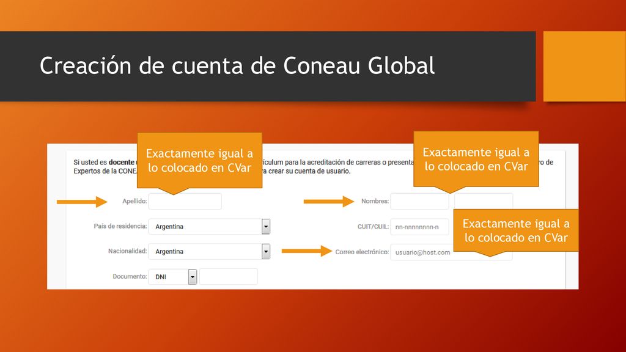
Task: Click the first Nombres input field
Action: [419, 201]
